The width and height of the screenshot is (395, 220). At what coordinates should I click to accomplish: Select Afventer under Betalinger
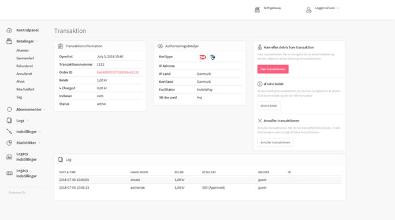click(x=23, y=51)
